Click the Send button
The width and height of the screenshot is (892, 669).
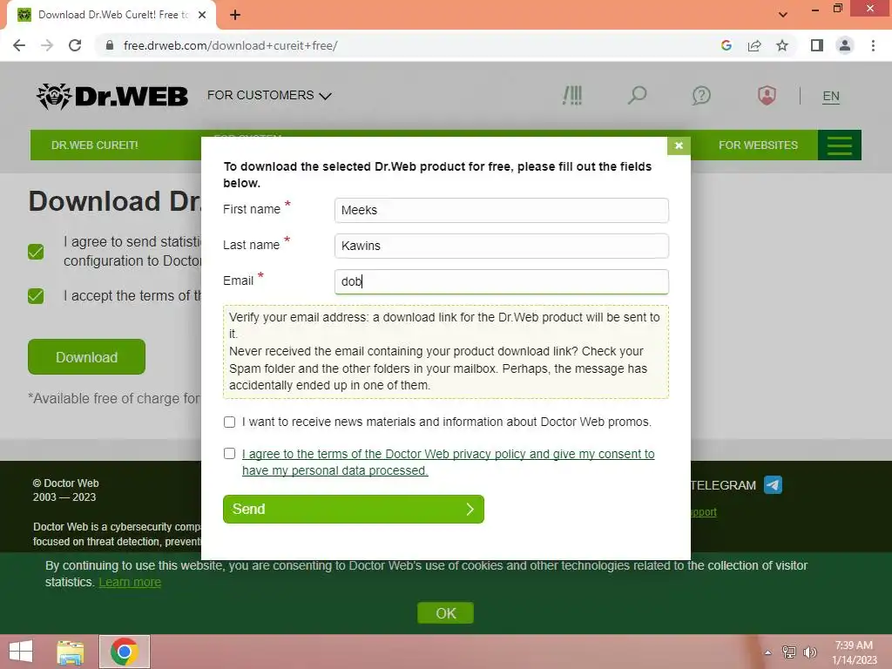point(354,509)
